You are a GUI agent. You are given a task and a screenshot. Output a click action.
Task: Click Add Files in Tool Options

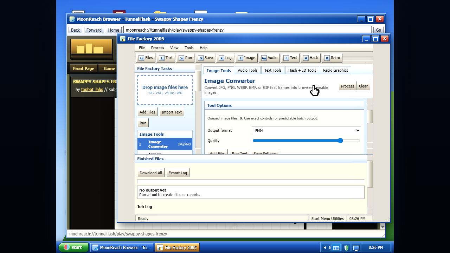pos(218,152)
